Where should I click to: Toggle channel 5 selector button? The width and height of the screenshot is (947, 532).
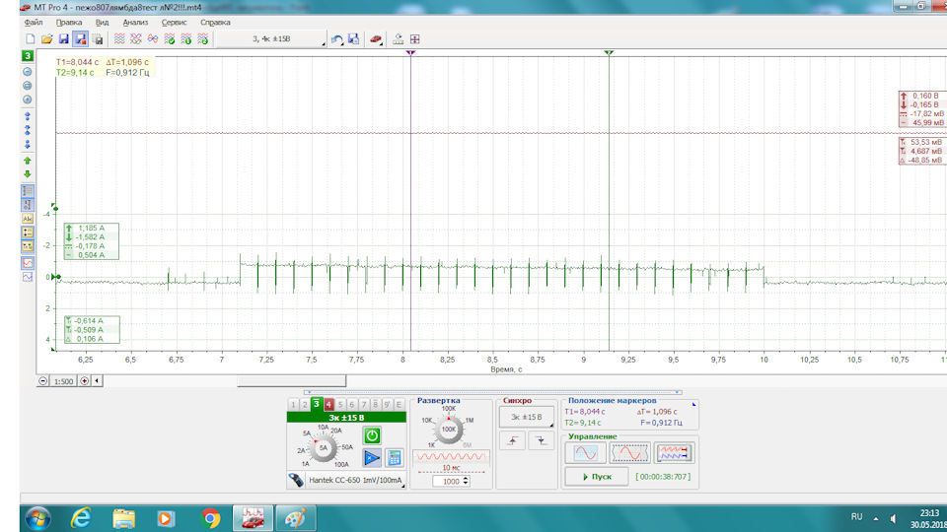(x=340, y=404)
